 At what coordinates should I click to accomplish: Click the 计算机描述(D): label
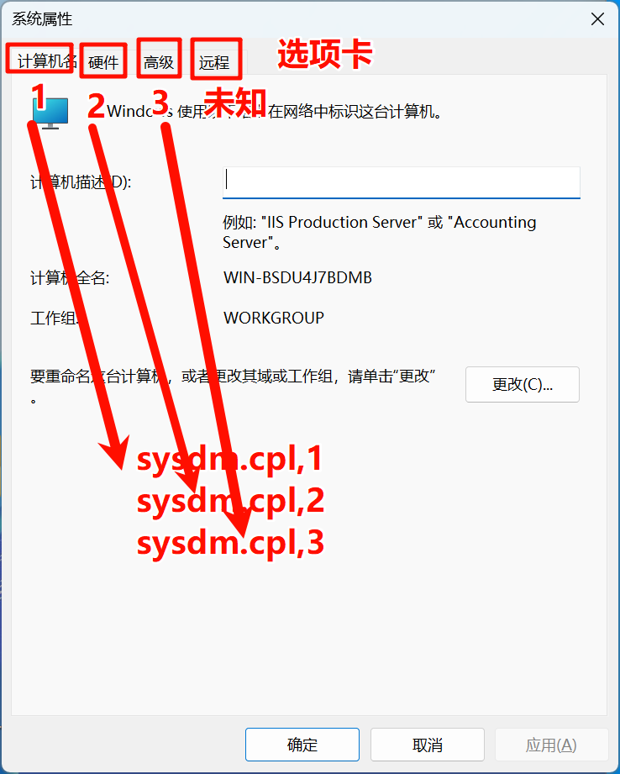tap(81, 182)
